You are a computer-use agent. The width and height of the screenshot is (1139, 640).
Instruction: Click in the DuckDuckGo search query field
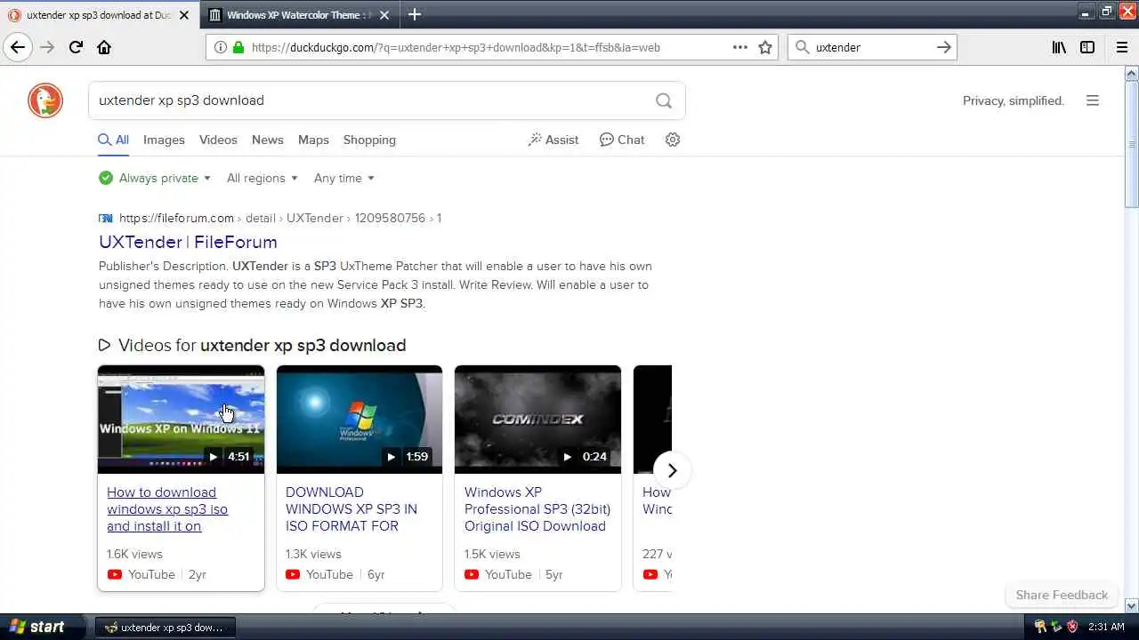tap(369, 100)
